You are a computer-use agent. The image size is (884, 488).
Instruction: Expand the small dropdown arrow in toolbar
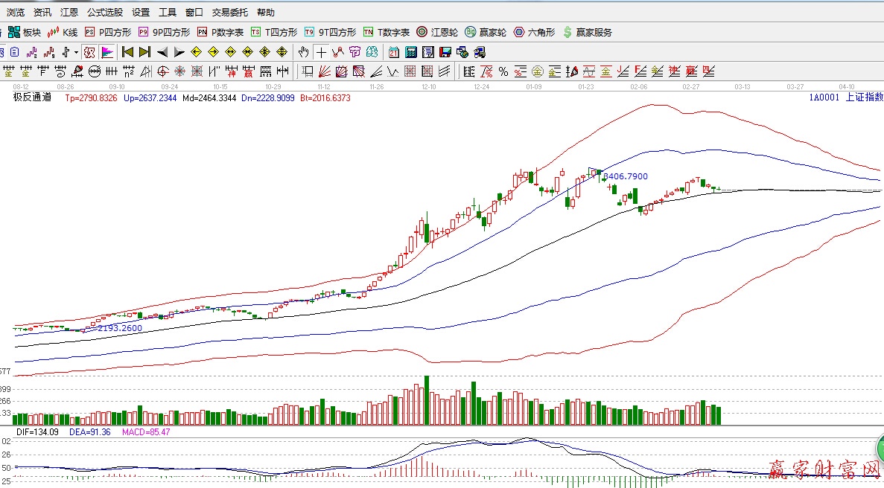point(76,52)
